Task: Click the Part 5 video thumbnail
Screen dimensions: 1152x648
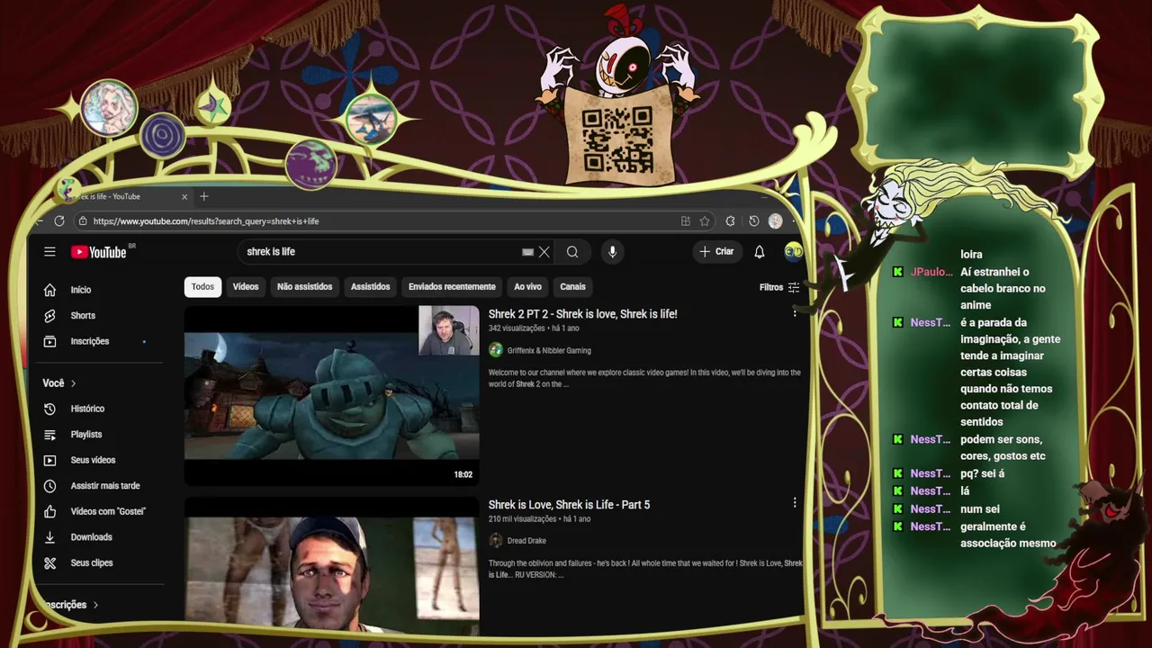Action: click(x=331, y=567)
